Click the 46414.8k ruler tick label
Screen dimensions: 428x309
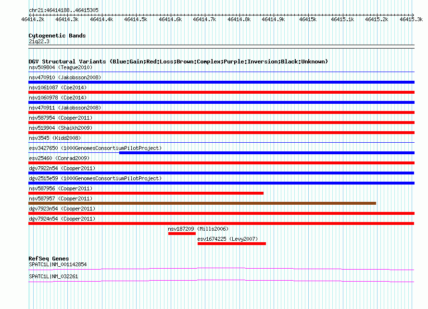point(239,19)
